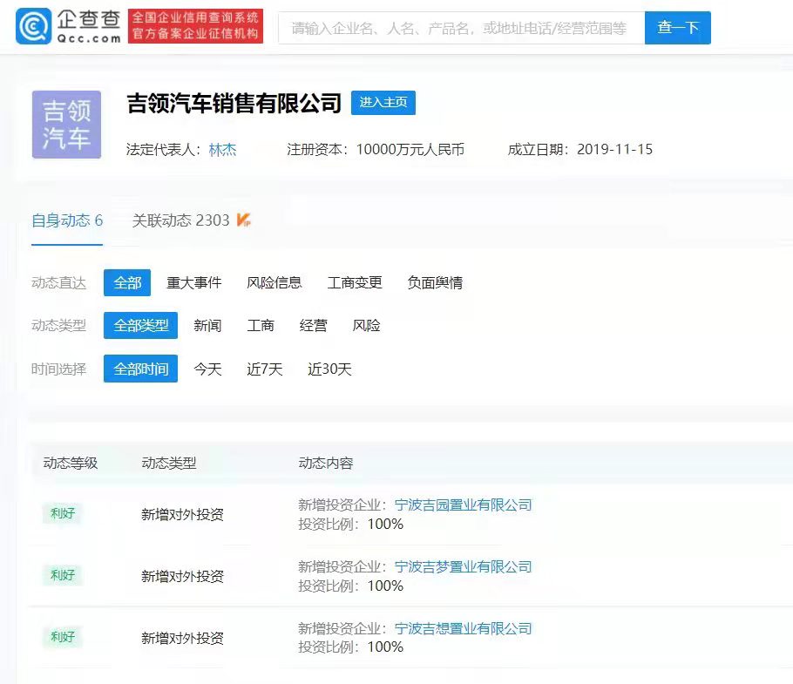The width and height of the screenshot is (793, 684).
Task: Click the VIP badge beside 关联动态
Action: pos(243,220)
